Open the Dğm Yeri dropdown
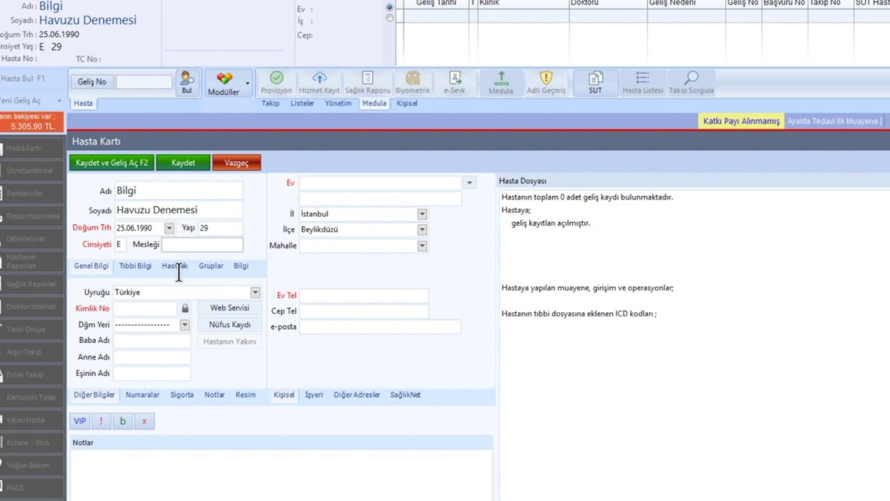 [184, 325]
